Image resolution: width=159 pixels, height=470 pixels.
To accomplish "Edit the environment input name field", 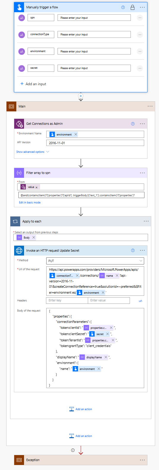I will point(41,51).
